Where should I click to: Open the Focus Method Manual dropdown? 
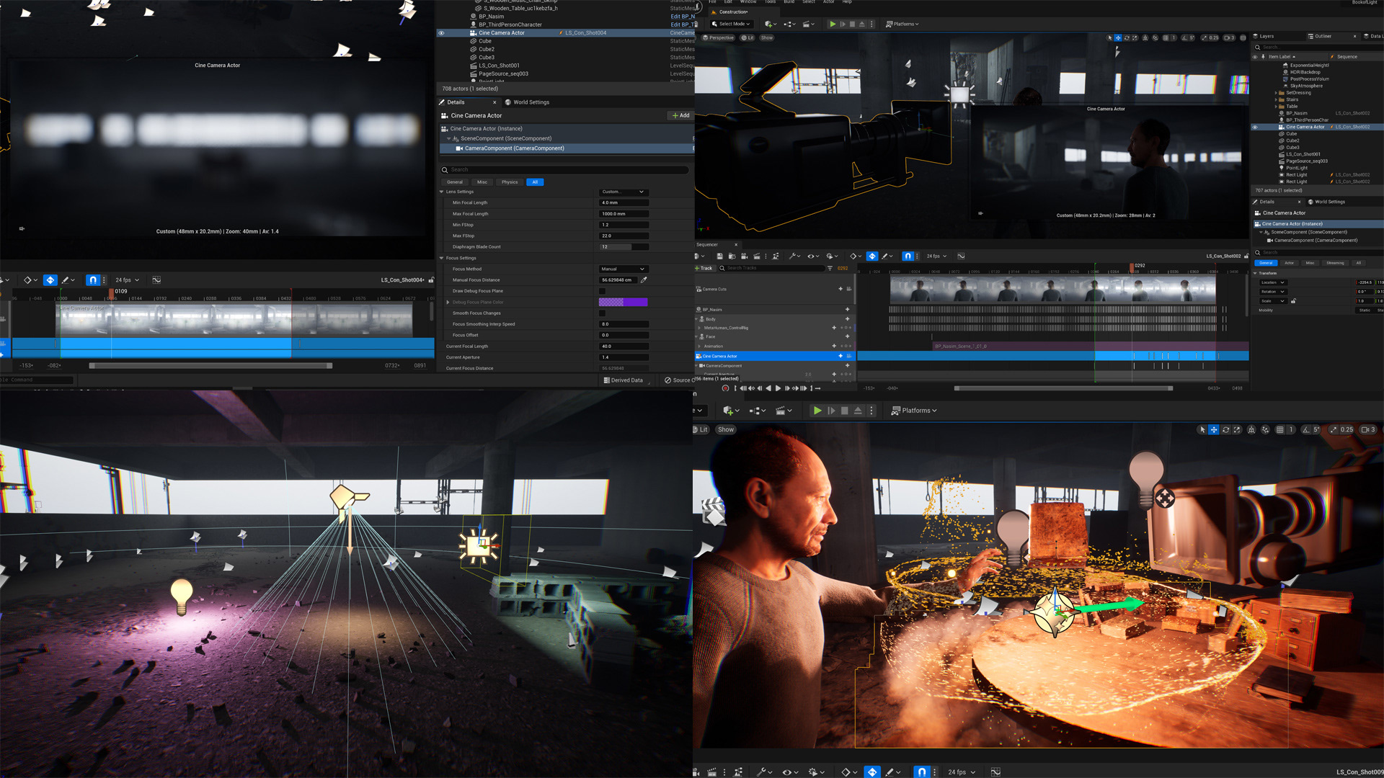(x=623, y=269)
